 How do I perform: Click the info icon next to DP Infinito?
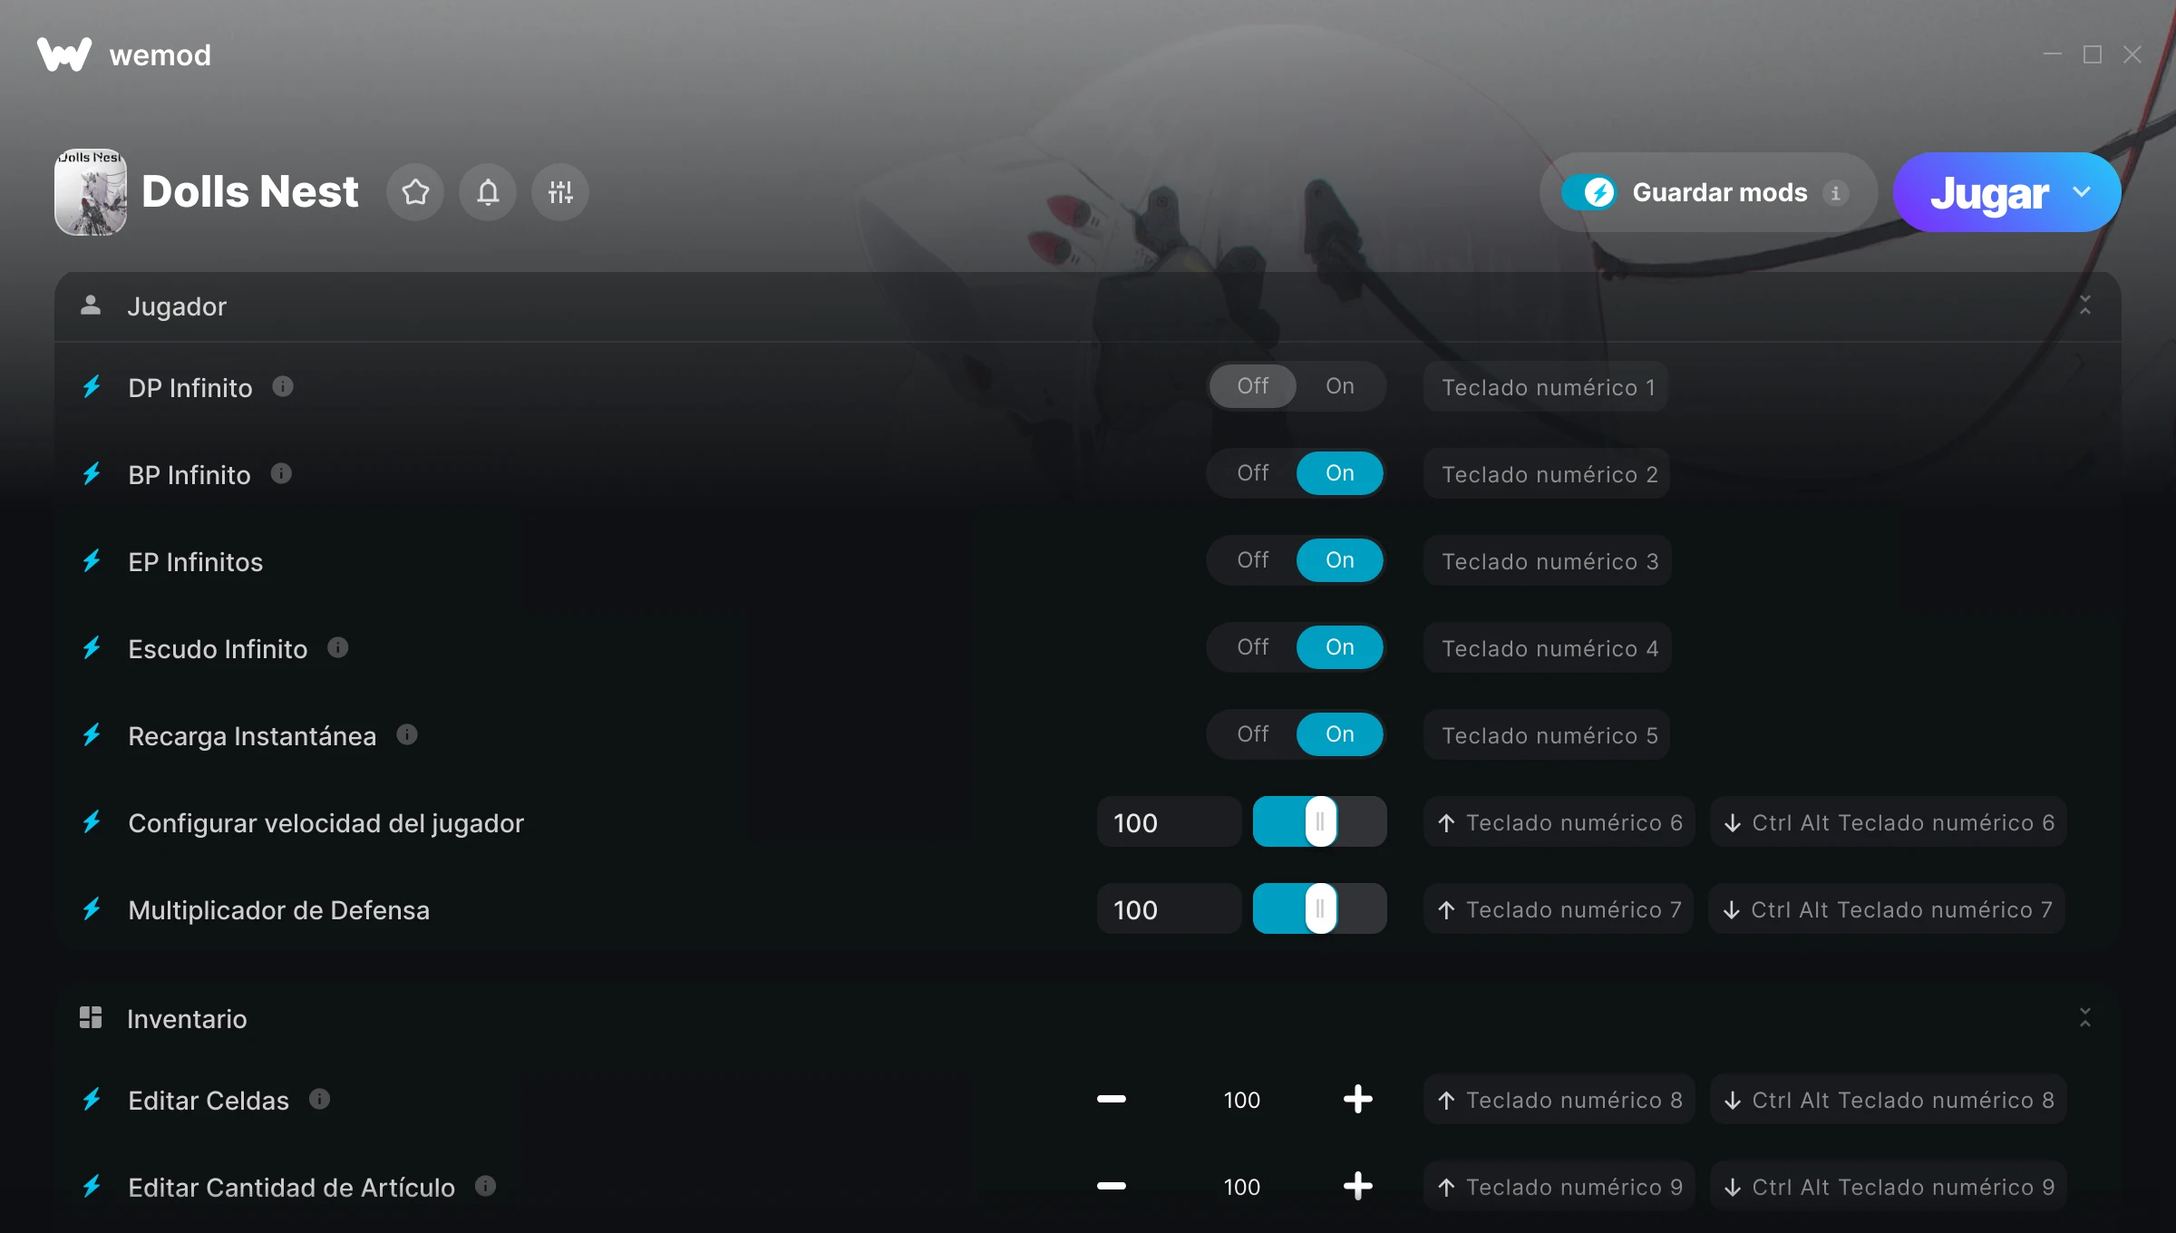283,387
